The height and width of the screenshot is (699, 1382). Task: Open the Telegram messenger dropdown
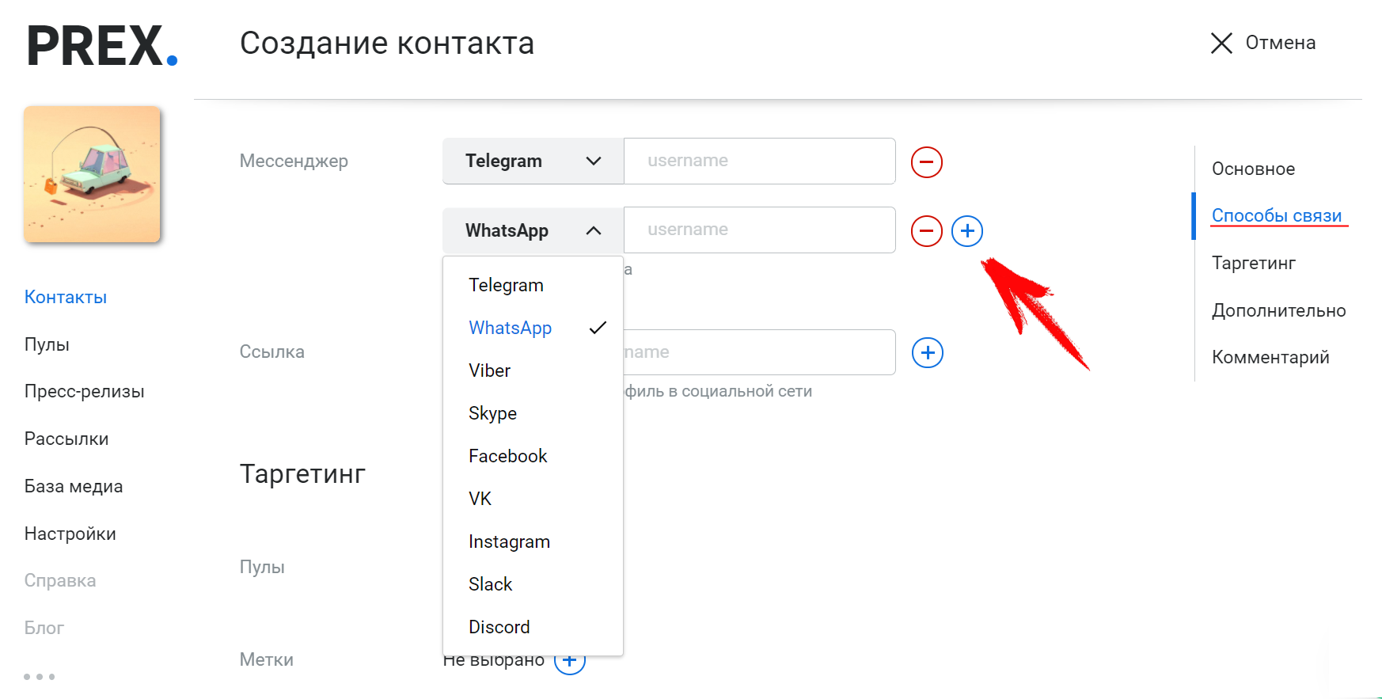tap(533, 161)
